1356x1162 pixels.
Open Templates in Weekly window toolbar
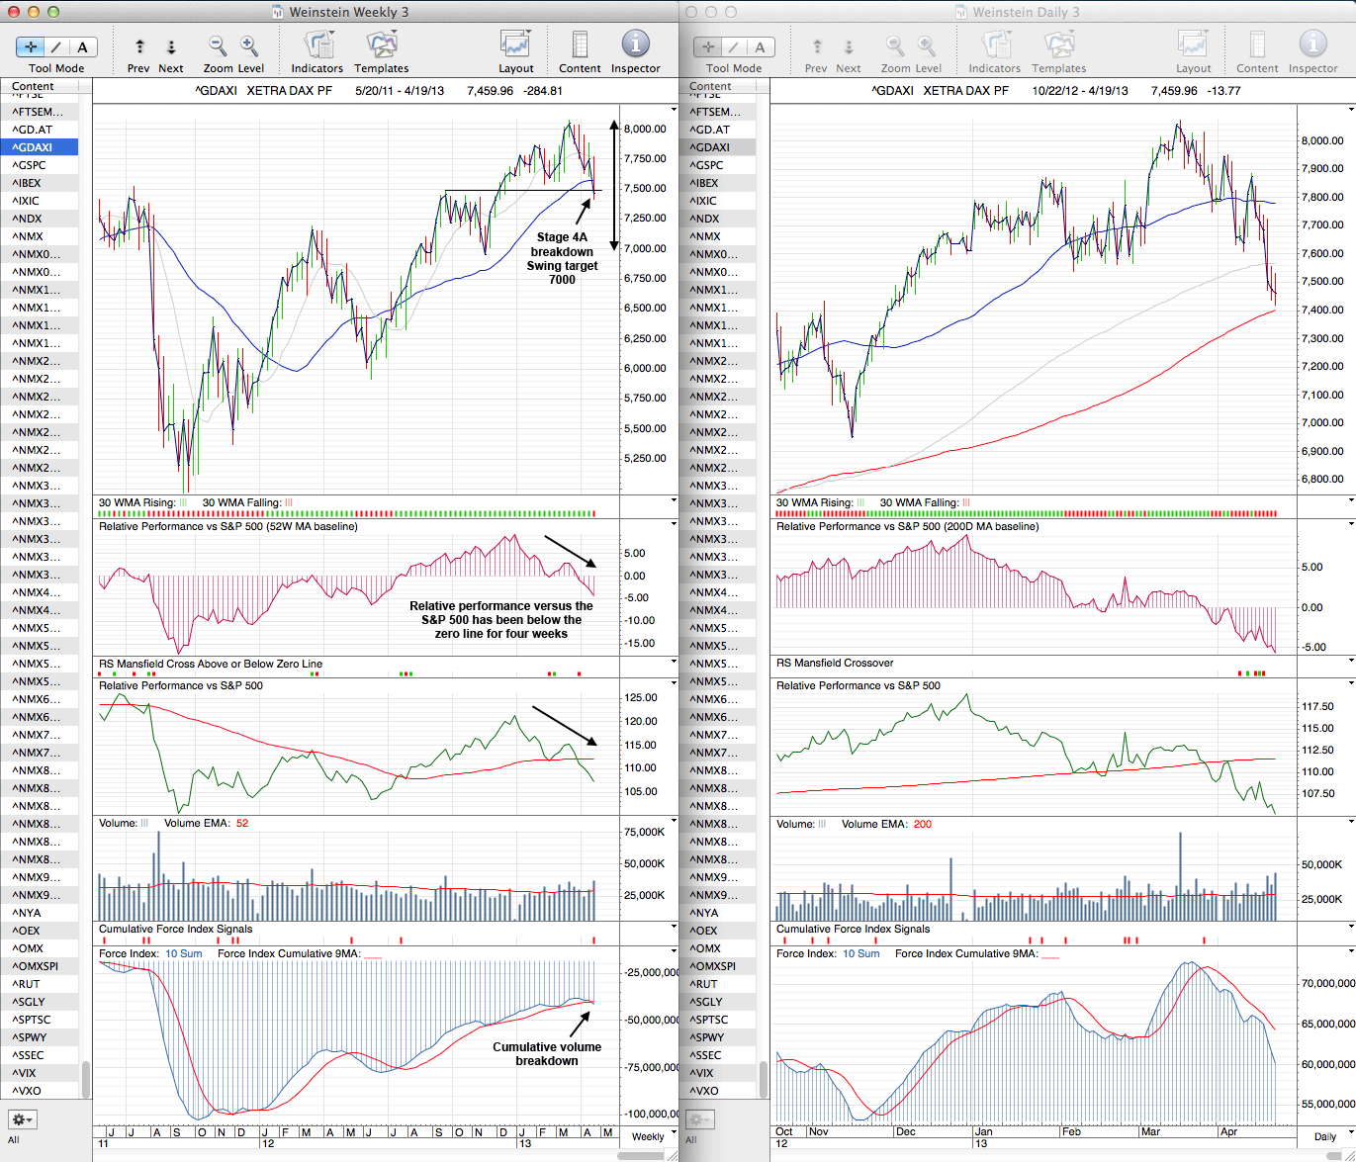(381, 45)
